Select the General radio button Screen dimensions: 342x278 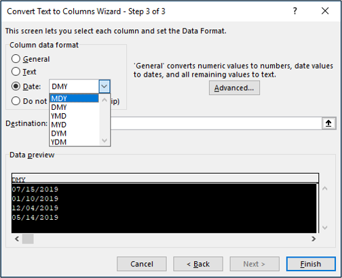click(x=16, y=59)
